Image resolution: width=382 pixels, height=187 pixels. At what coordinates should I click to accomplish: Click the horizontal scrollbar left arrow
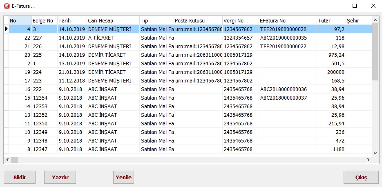point(7,159)
